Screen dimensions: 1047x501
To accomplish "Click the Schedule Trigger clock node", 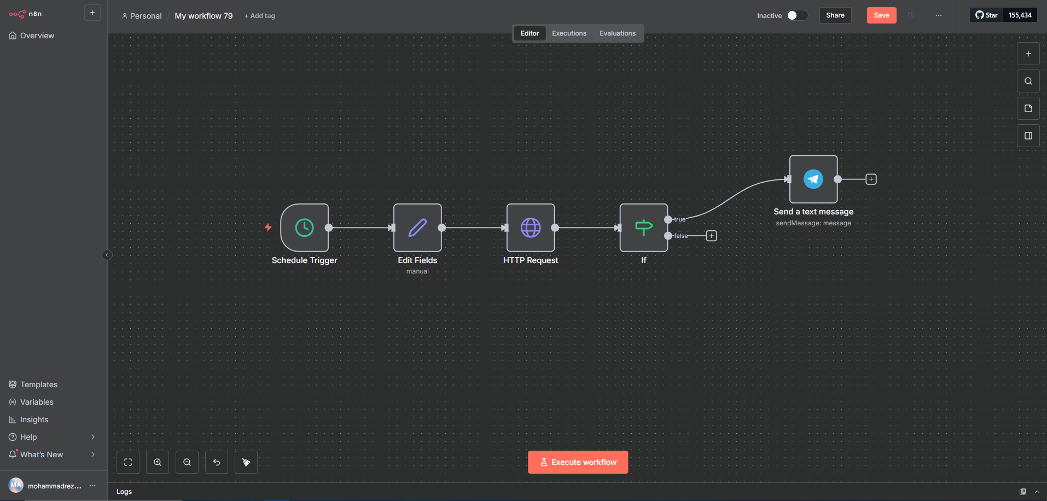I will point(304,228).
